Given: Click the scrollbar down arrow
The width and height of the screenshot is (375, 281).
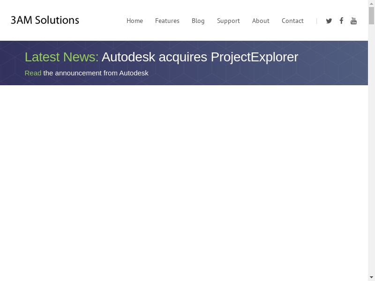Looking at the screenshot, I should pos(371,277).
